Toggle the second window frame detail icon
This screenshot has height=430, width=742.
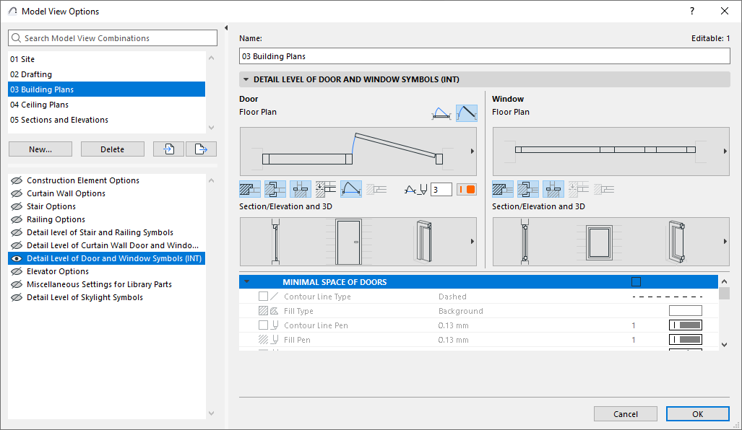[527, 189]
